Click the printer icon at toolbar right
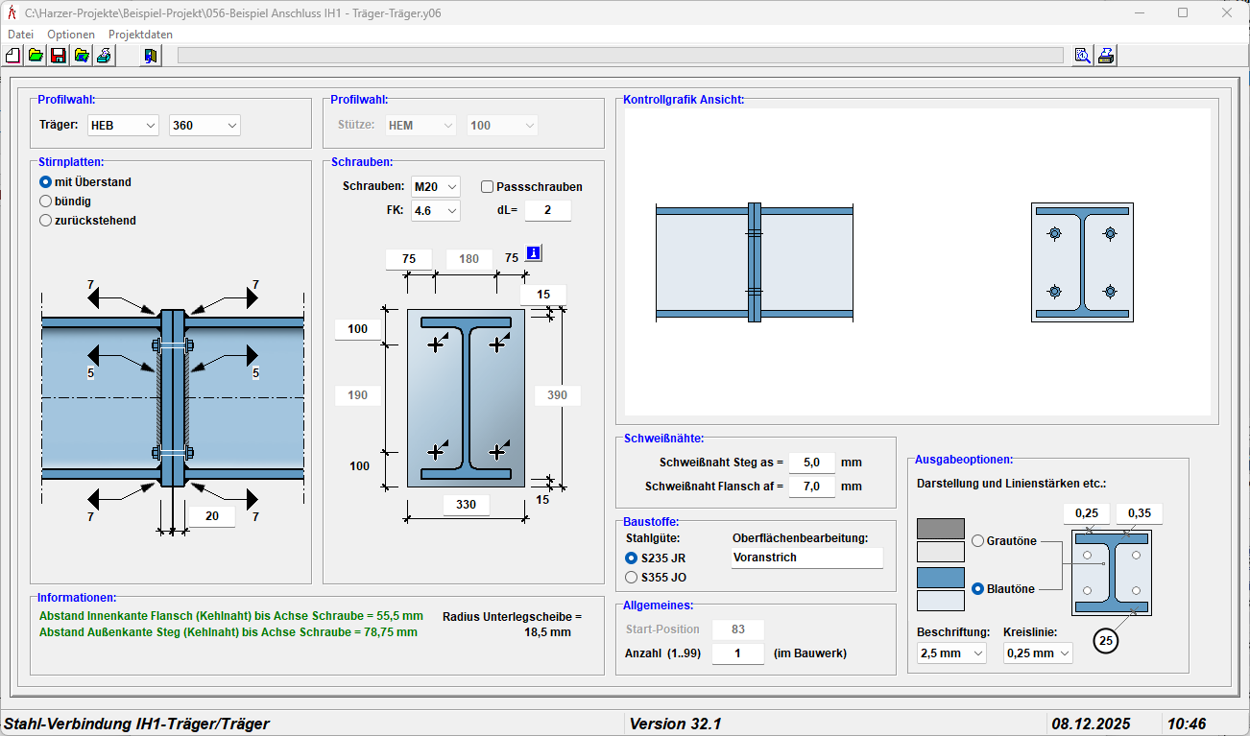 click(x=1106, y=56)
